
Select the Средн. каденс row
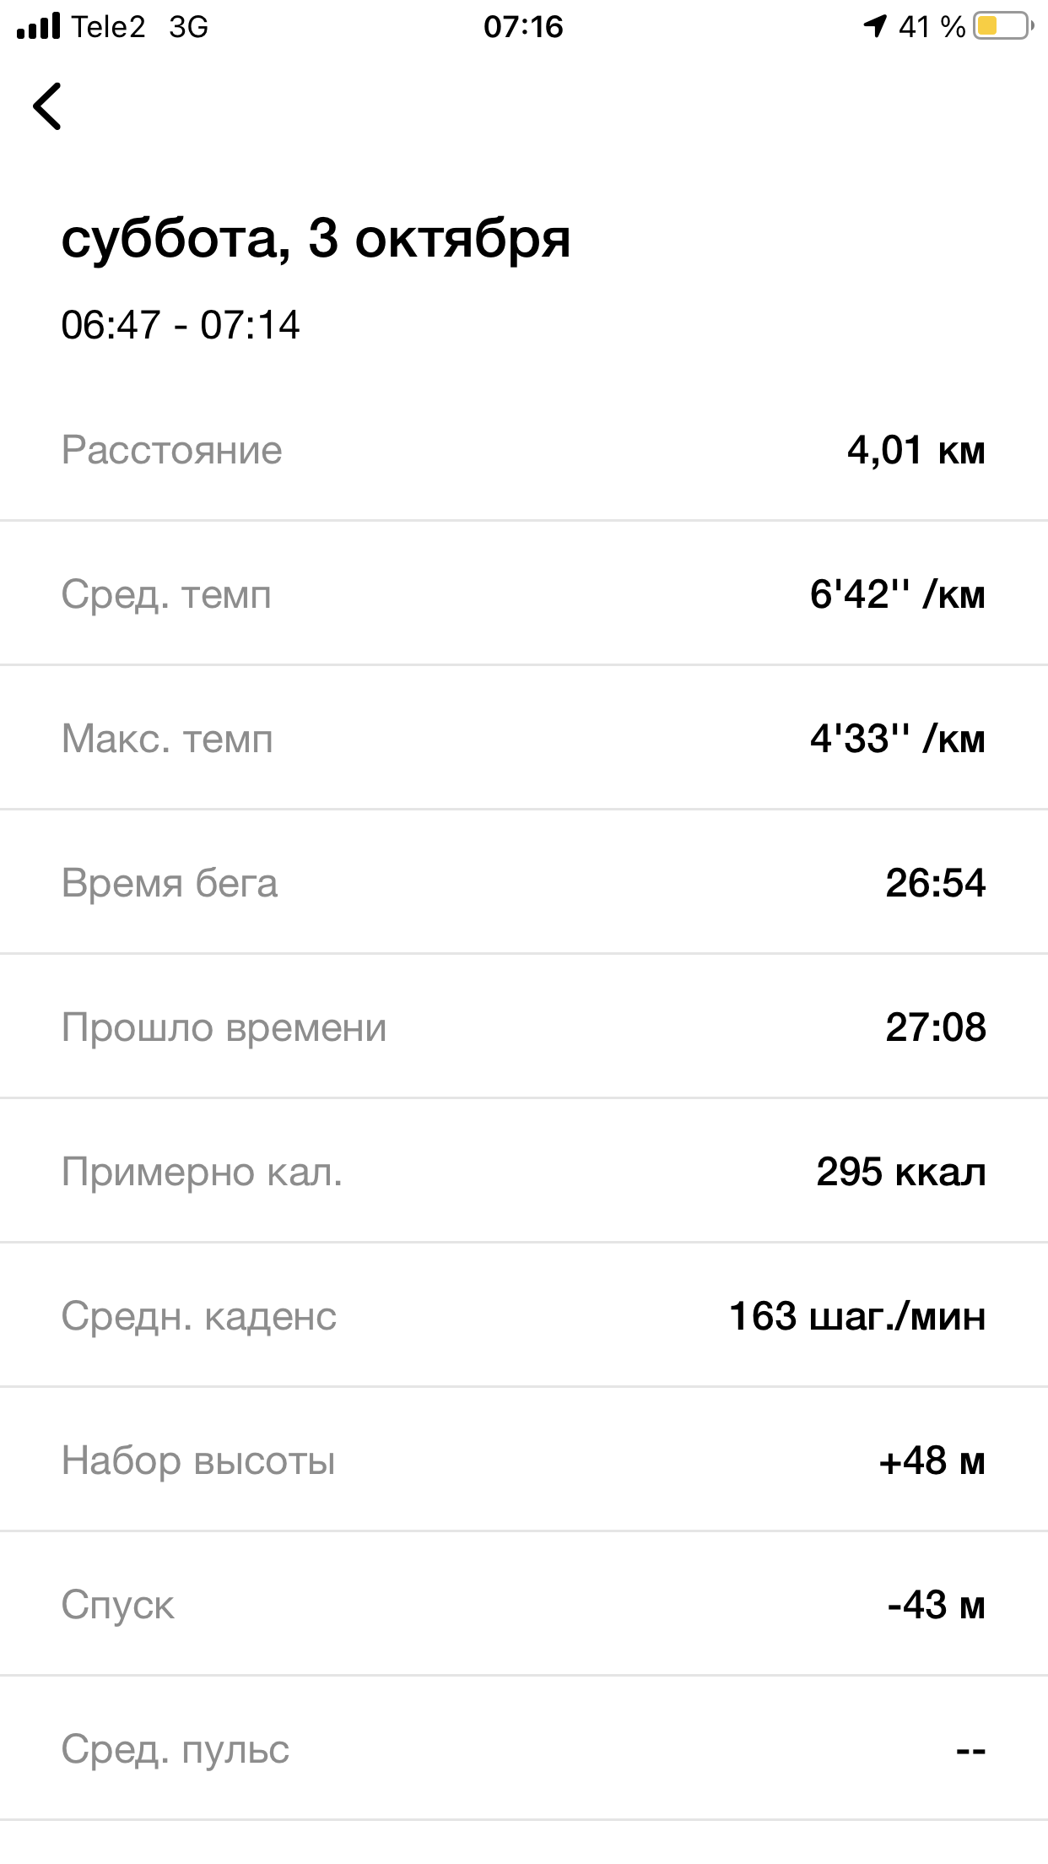pyautogui.click(x=523, y=1316)
